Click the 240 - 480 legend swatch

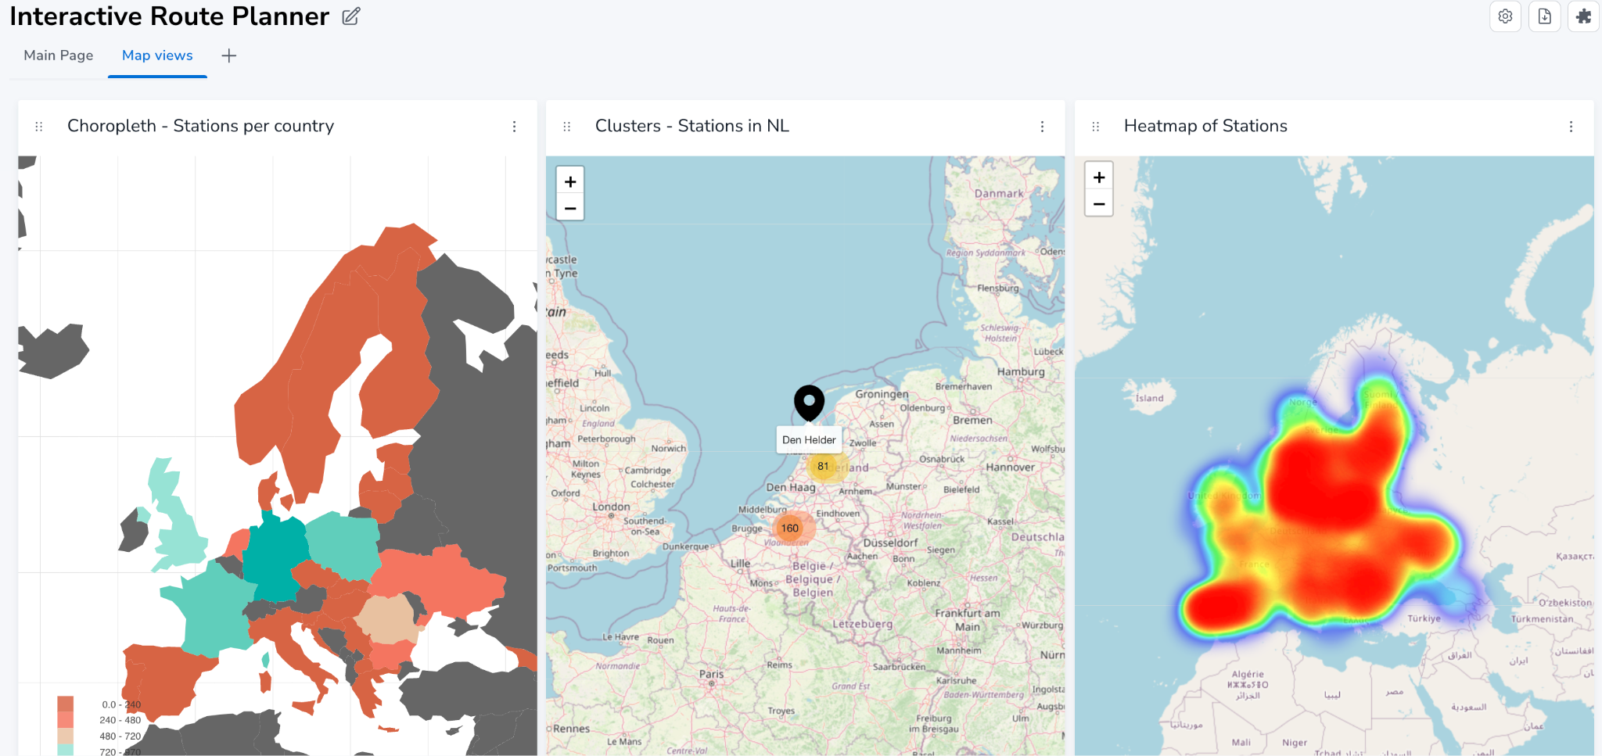pos(66,720)
